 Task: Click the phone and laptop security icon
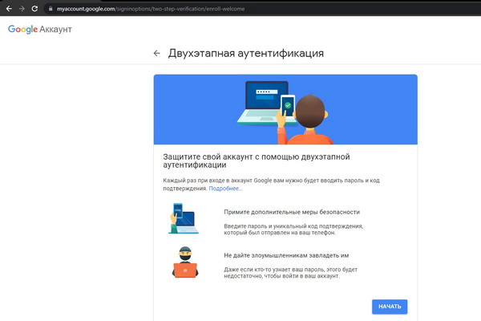[x=184, y=218]
